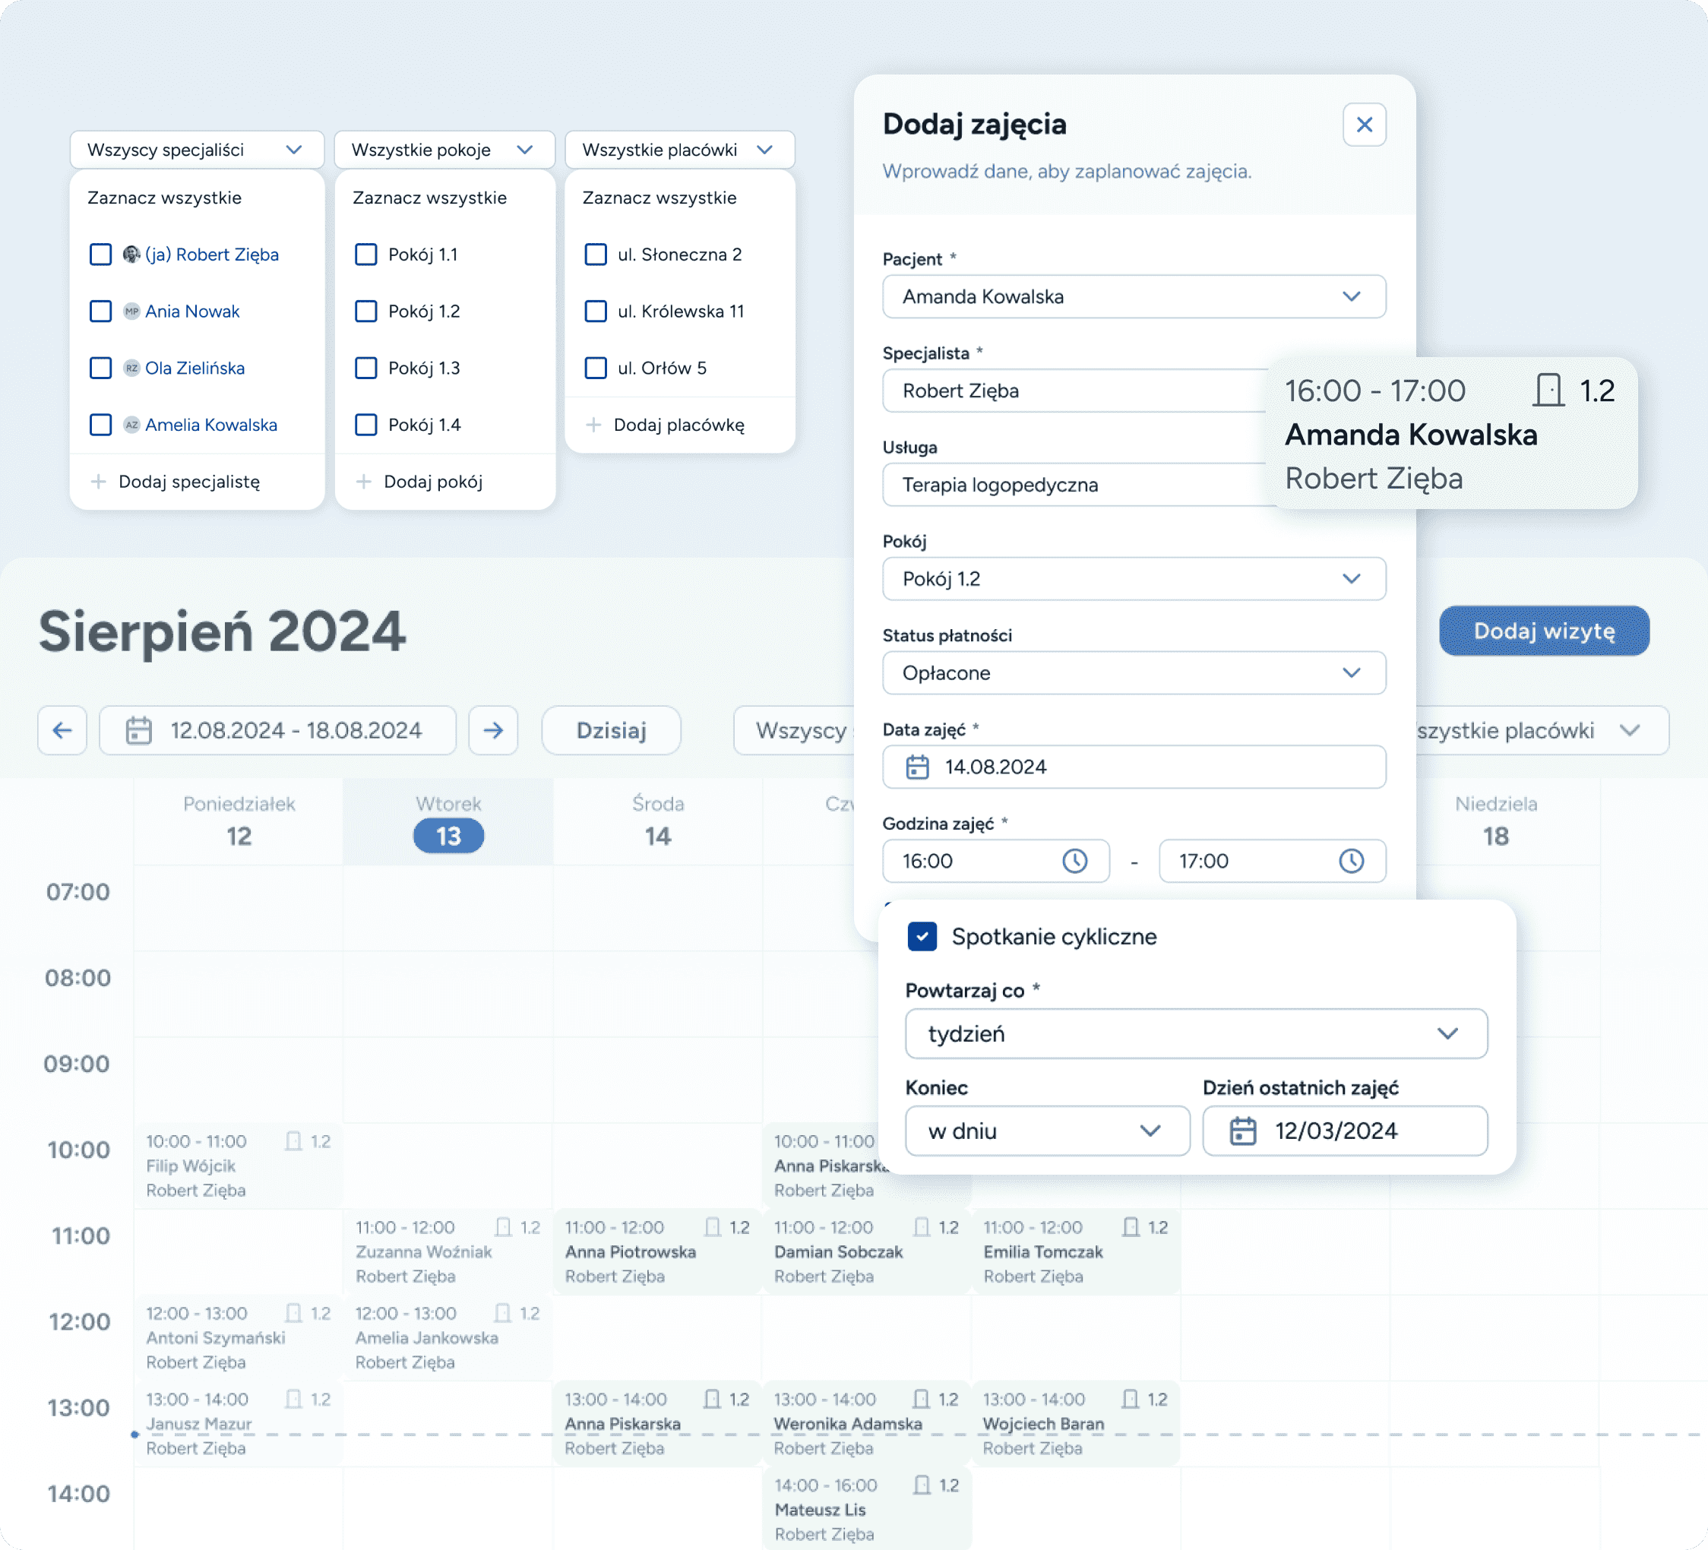This screenshot has width=1708, height=1550.
Task: Choose Dodaj pokój in the rooms menu
Action: tap(432, 482)
